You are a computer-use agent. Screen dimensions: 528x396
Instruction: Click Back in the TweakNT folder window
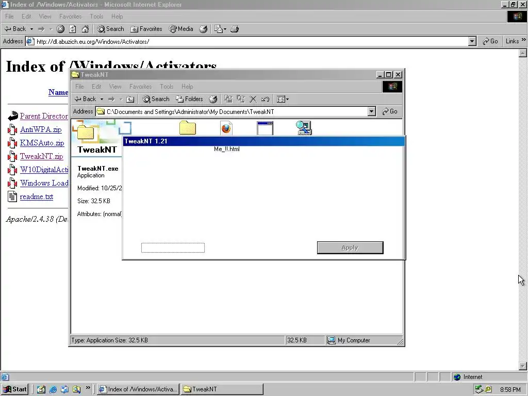(85, 99)
